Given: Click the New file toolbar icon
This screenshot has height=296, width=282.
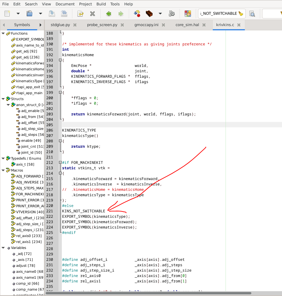Looking at the screenshot, I should pos(7,13).
